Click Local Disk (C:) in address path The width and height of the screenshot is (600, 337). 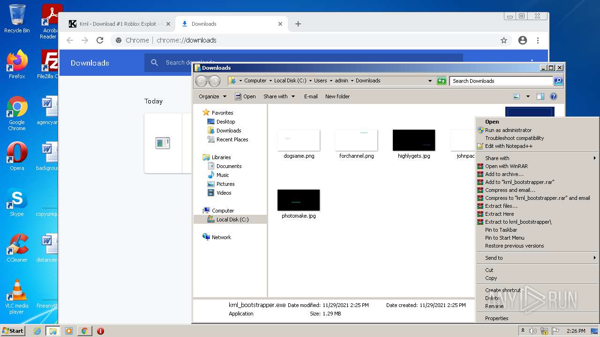pos(290,81)
